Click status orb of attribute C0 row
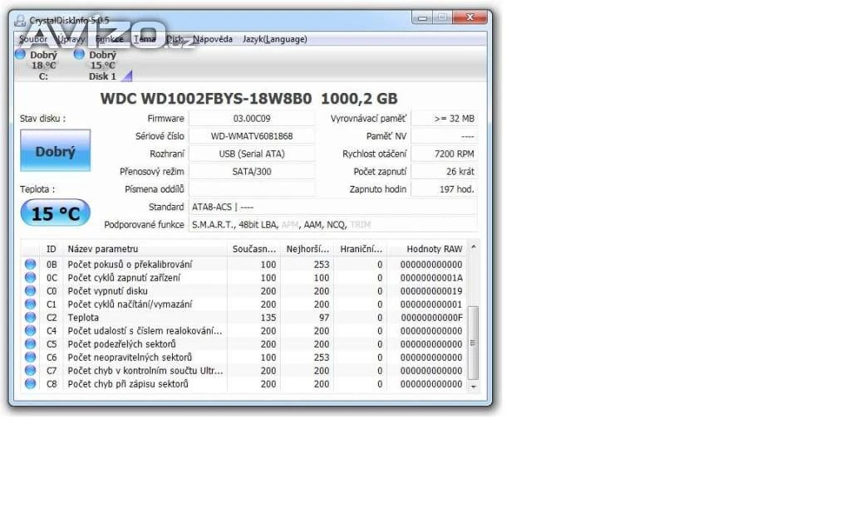Viewport: 851px width, 531px height. tap(31, 291)
